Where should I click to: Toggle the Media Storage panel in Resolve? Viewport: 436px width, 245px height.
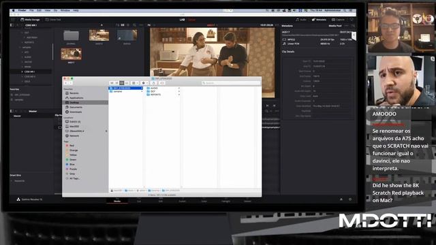(30, 20)
